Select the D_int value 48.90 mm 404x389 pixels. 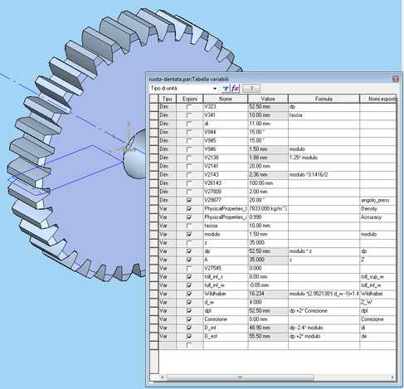268,328
